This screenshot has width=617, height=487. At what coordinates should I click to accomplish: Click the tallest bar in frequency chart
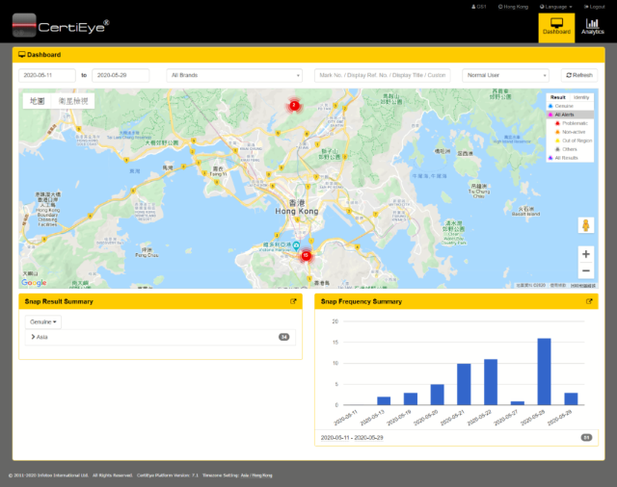point(544,371)
